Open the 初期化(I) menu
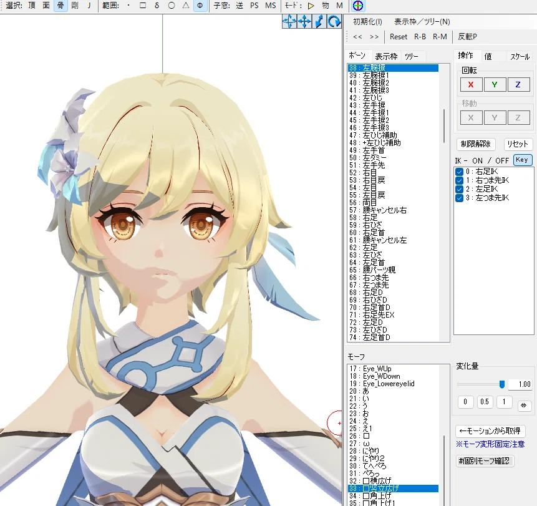 point(367,22)
